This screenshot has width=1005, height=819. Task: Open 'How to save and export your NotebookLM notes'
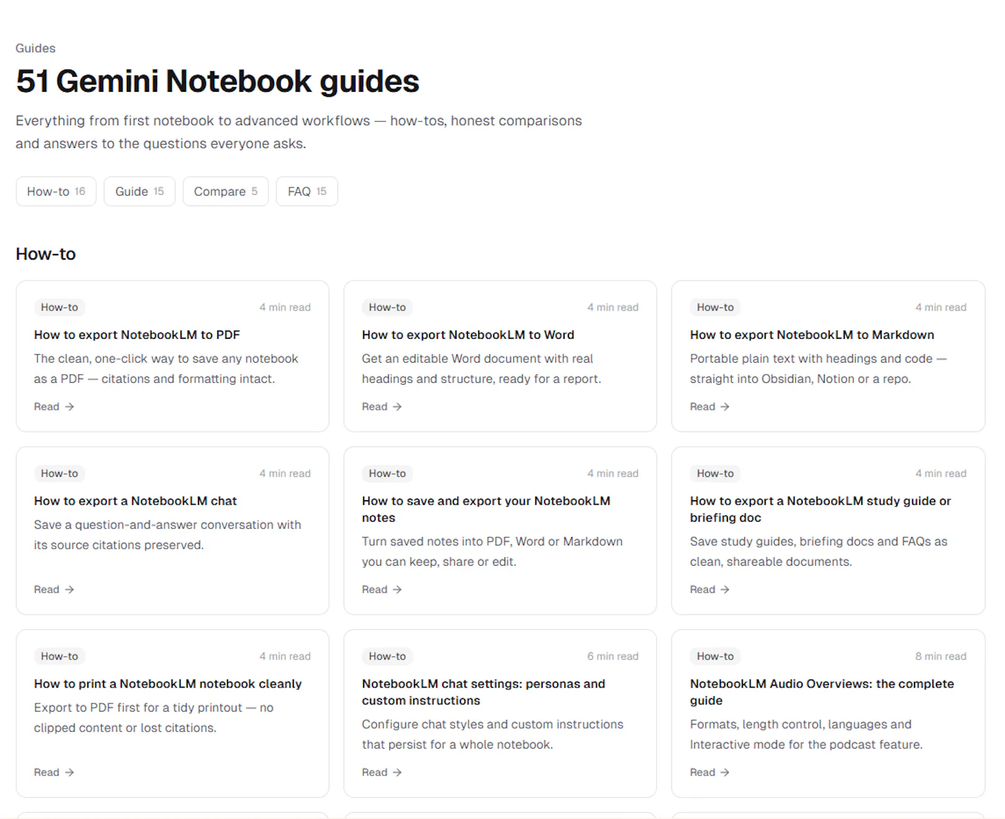tap(486, 509)
